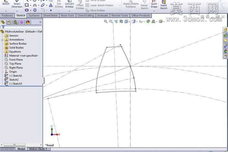Image resolution: width=228 pixels, height=152 pixels.
Task: Open the slot tool dropdown arrow
Action: click(x=30, y=10)
